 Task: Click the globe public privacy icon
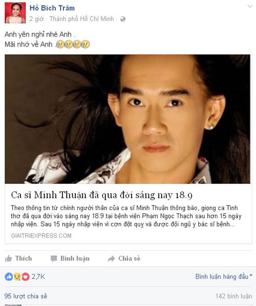click(x=122, y=19)
